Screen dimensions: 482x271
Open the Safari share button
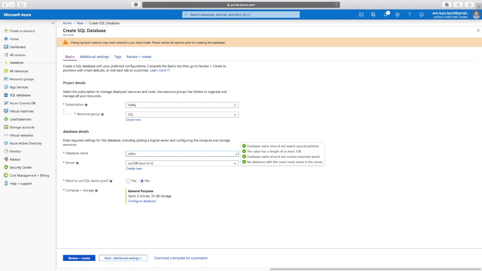(x=458, y=5)
